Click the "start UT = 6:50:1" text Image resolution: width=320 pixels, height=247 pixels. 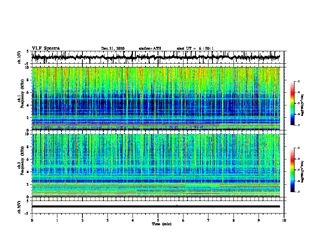(195, 48)
